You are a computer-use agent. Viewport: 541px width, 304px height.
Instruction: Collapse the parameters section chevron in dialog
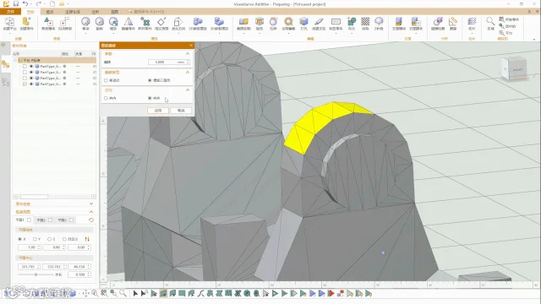pyautogui.click(x=188, y=54)
